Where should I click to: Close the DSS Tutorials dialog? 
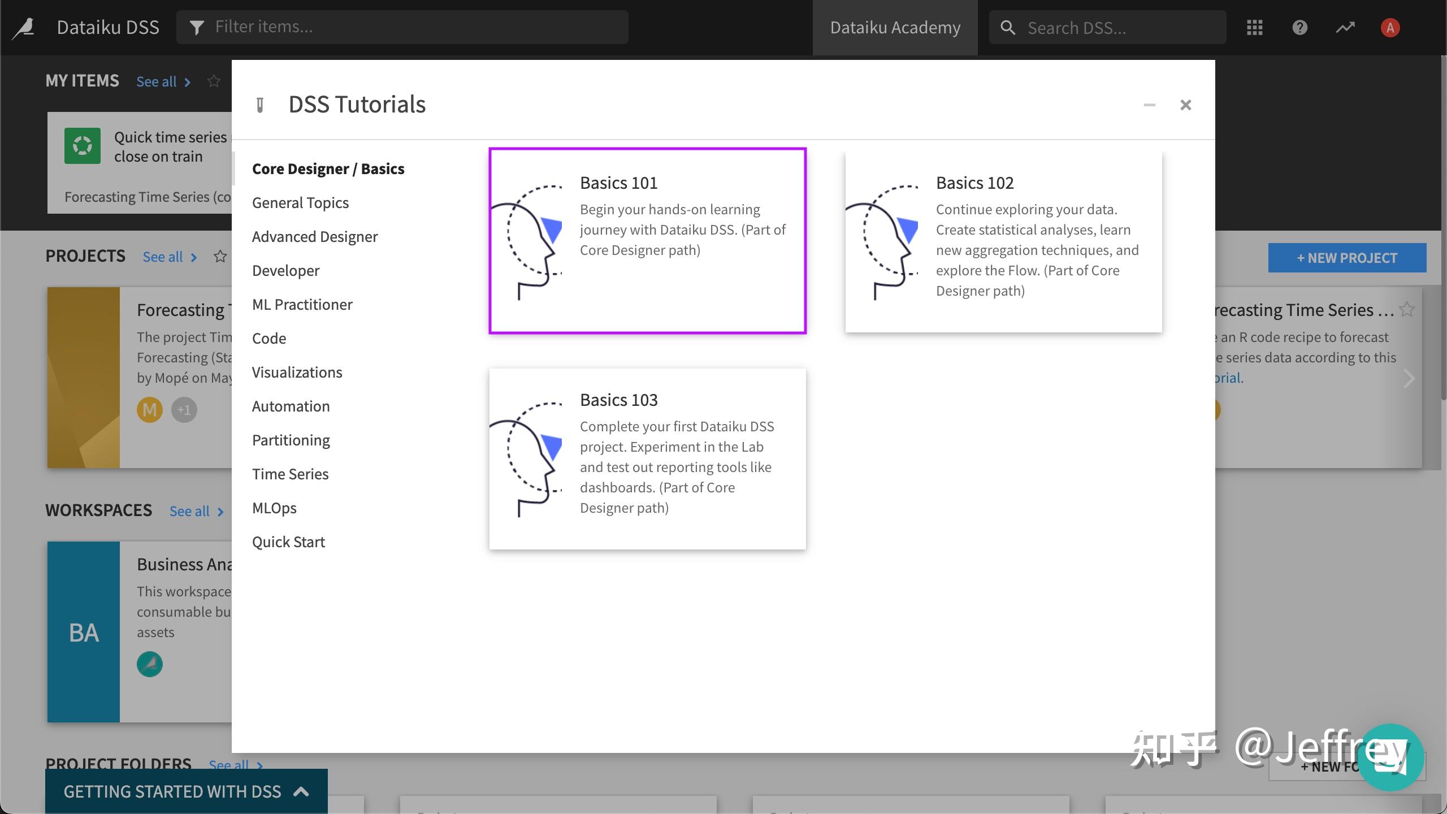1186,105
